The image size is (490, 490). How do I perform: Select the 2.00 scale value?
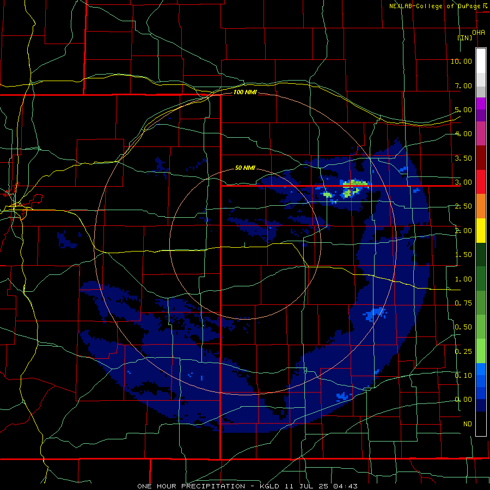(463, 231)
